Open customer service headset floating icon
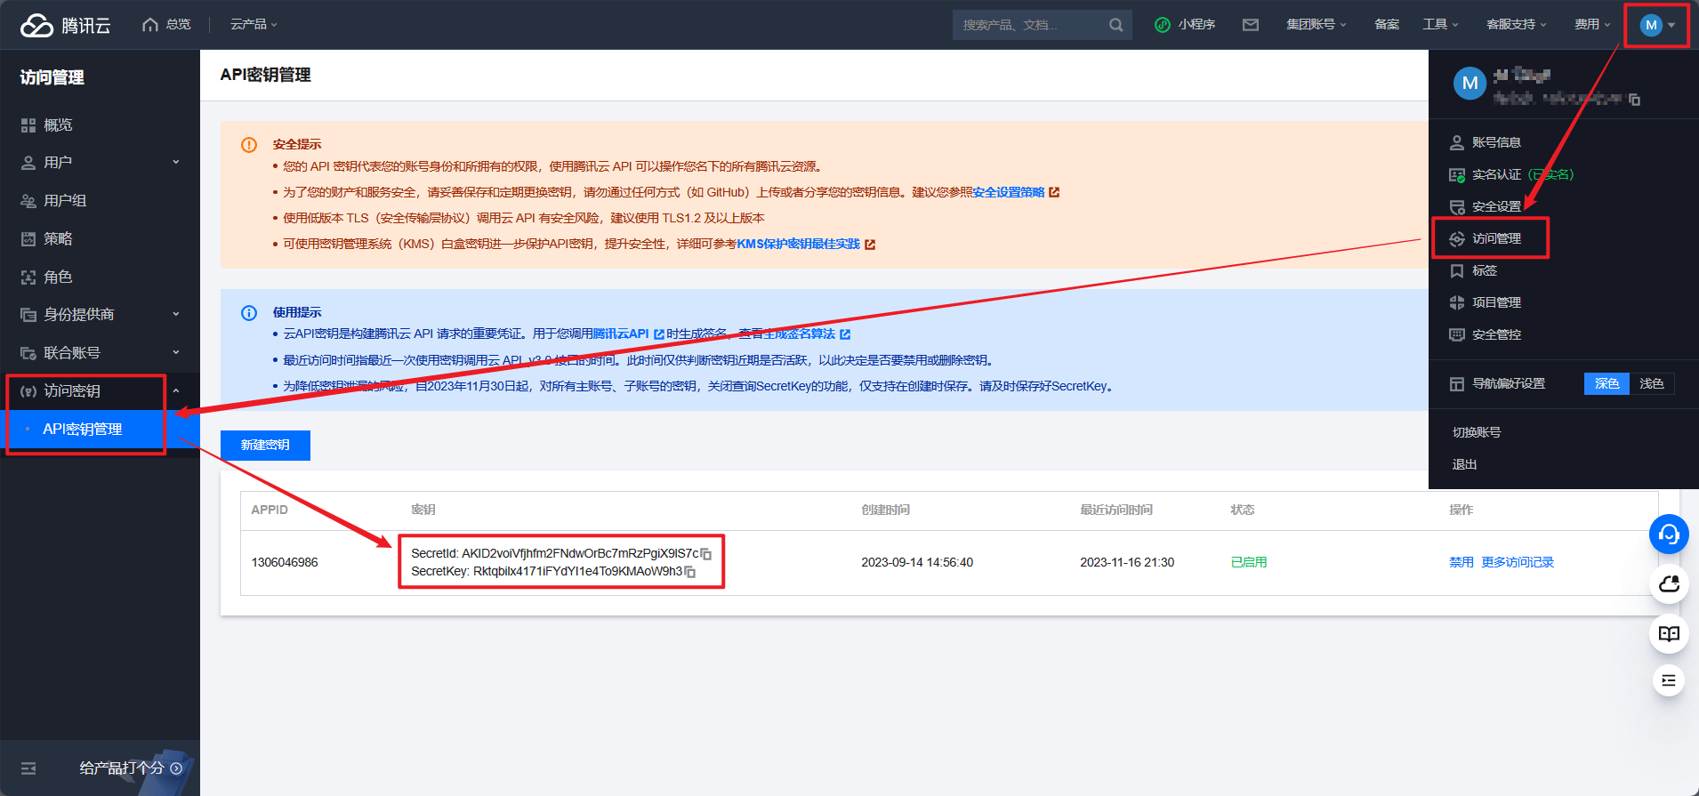This screenshot has width=1699, height=796. [1668, 535]
